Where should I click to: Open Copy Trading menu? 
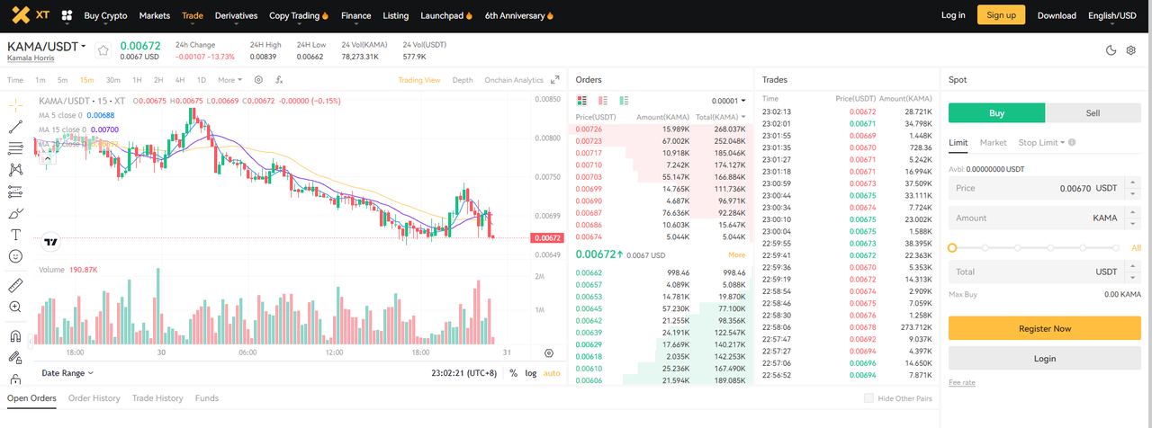coord(299,15)
